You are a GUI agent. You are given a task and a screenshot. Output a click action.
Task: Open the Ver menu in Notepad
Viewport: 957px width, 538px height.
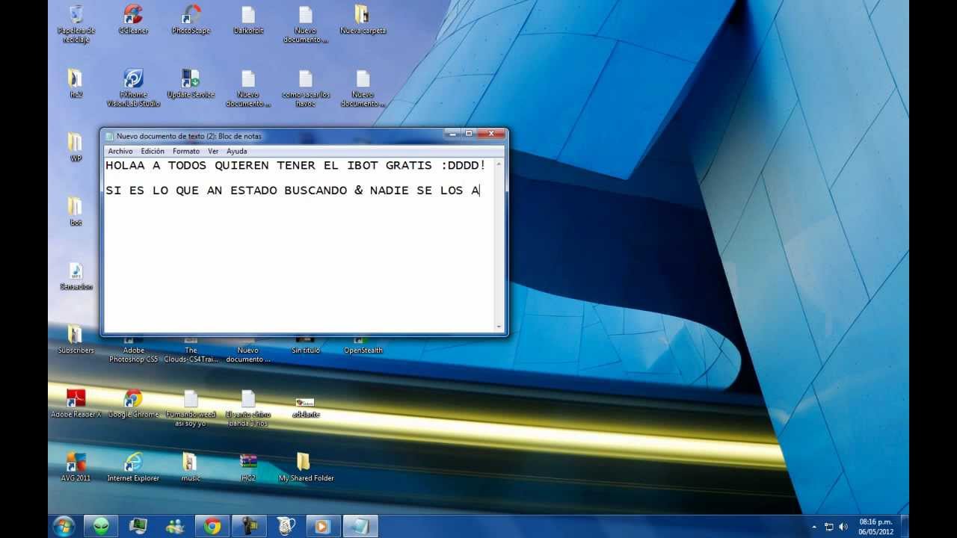pos(213,151)
